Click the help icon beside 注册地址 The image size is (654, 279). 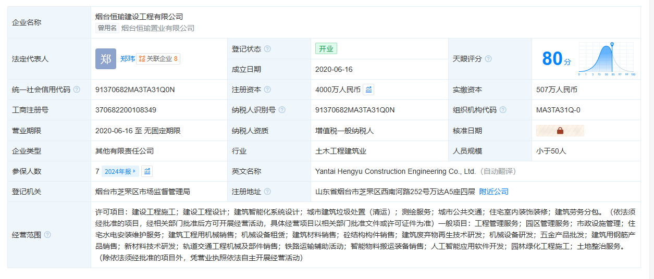(267, 192)
